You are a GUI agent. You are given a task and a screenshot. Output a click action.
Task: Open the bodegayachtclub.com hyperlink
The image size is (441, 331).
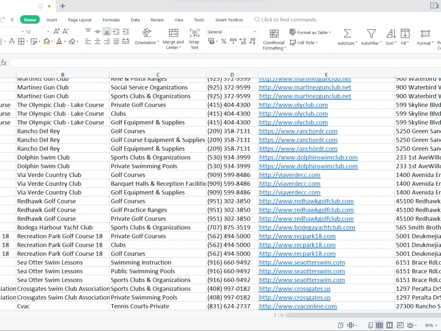click(307, 227)
